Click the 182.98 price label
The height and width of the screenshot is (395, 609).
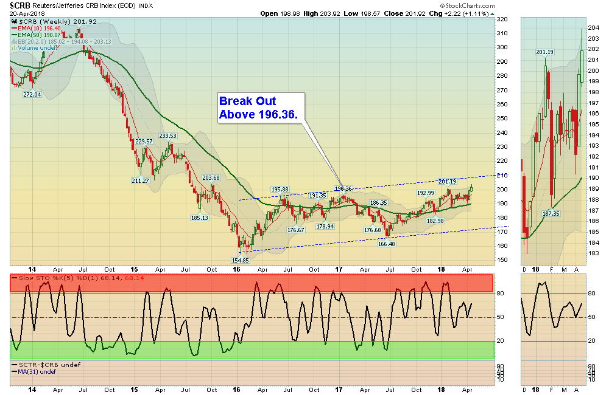pyautogui.click(x=435, y=221)
